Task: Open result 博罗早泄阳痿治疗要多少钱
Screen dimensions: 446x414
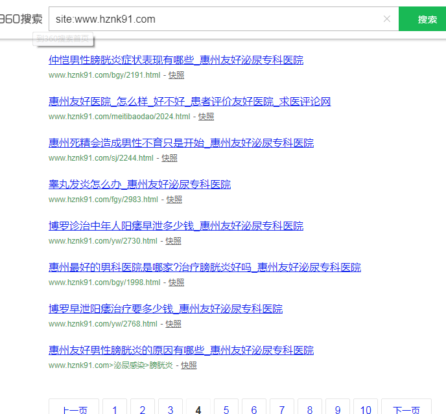Action: (165, 309)
